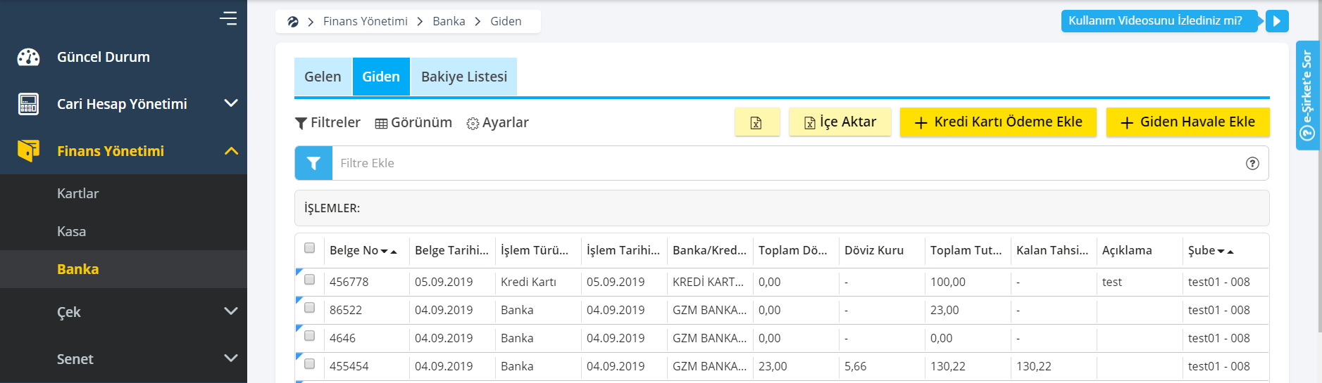Image resolution: width=1322 pixels, height=383 pixels.
Task: Expand the Çek submenu chevron
Action: pos(231,311)
